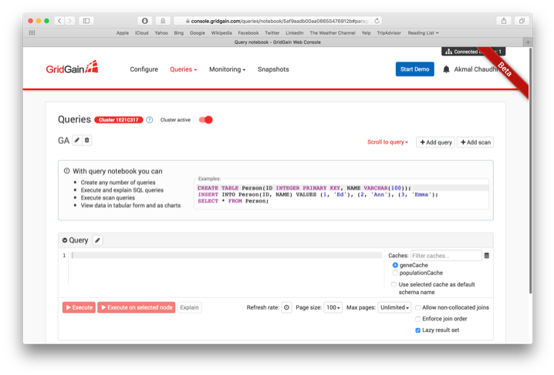Viewport: 554px width, 375px height.
Task: Open the caches list icon beside filter
Action: (487, 256)
